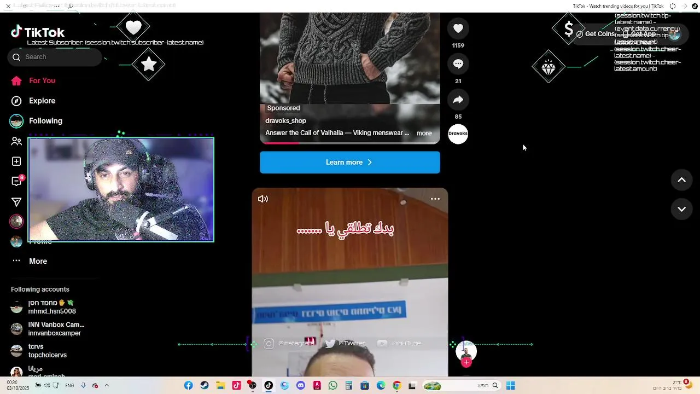The height and width of the screenshot is (394, 700).
Task: Open the For You feed
Action: 33,80
